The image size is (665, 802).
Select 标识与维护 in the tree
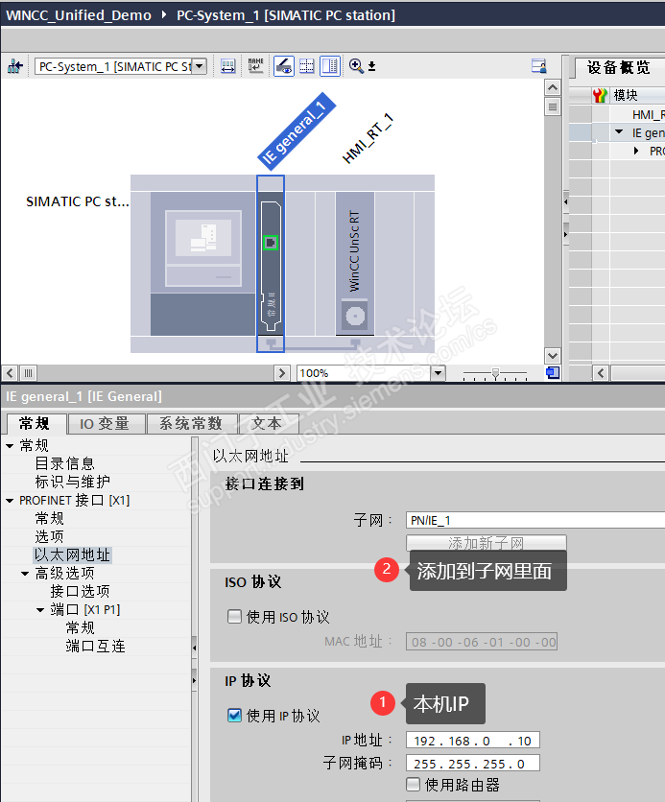point(73,482)
